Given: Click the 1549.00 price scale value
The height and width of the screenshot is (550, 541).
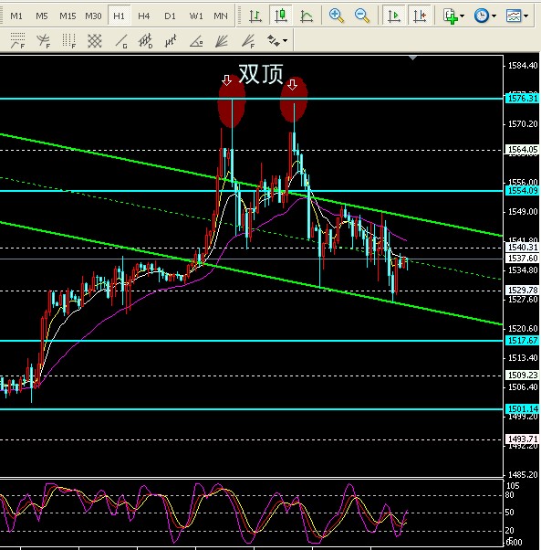Looking at the screenshot, I should coord(523,212).
